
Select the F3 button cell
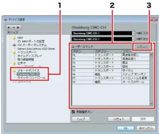[x=83, y=63]
